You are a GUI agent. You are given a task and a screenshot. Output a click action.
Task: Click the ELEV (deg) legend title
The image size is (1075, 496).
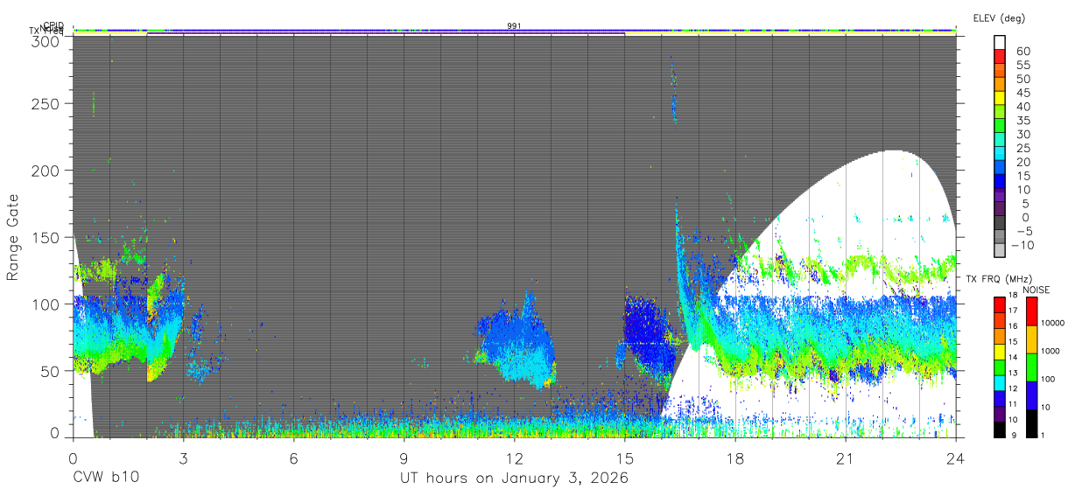point(999,18)
